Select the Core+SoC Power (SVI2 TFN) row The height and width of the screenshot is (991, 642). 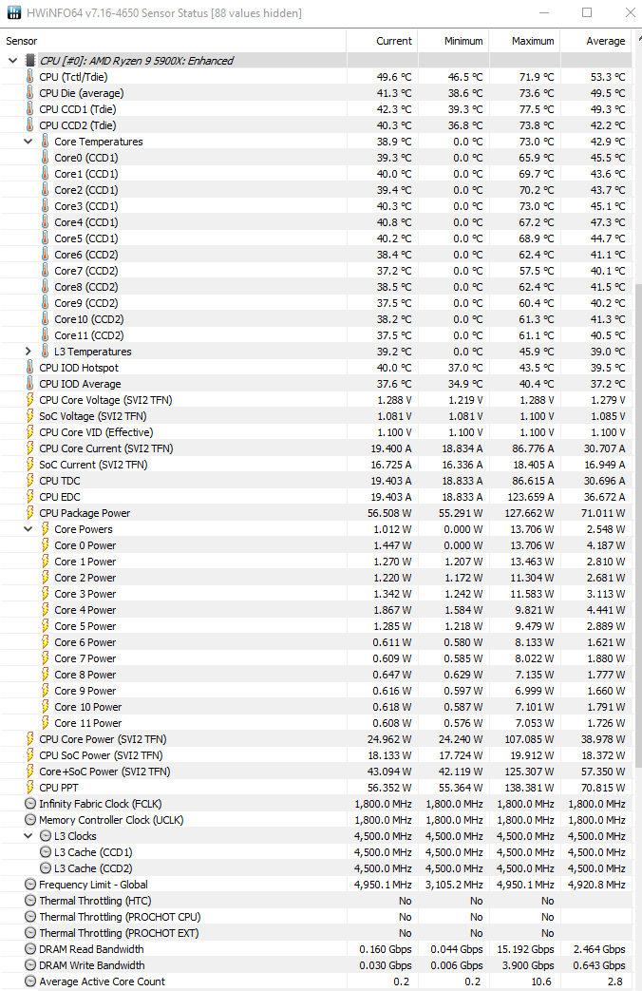(x=316, y=772)
